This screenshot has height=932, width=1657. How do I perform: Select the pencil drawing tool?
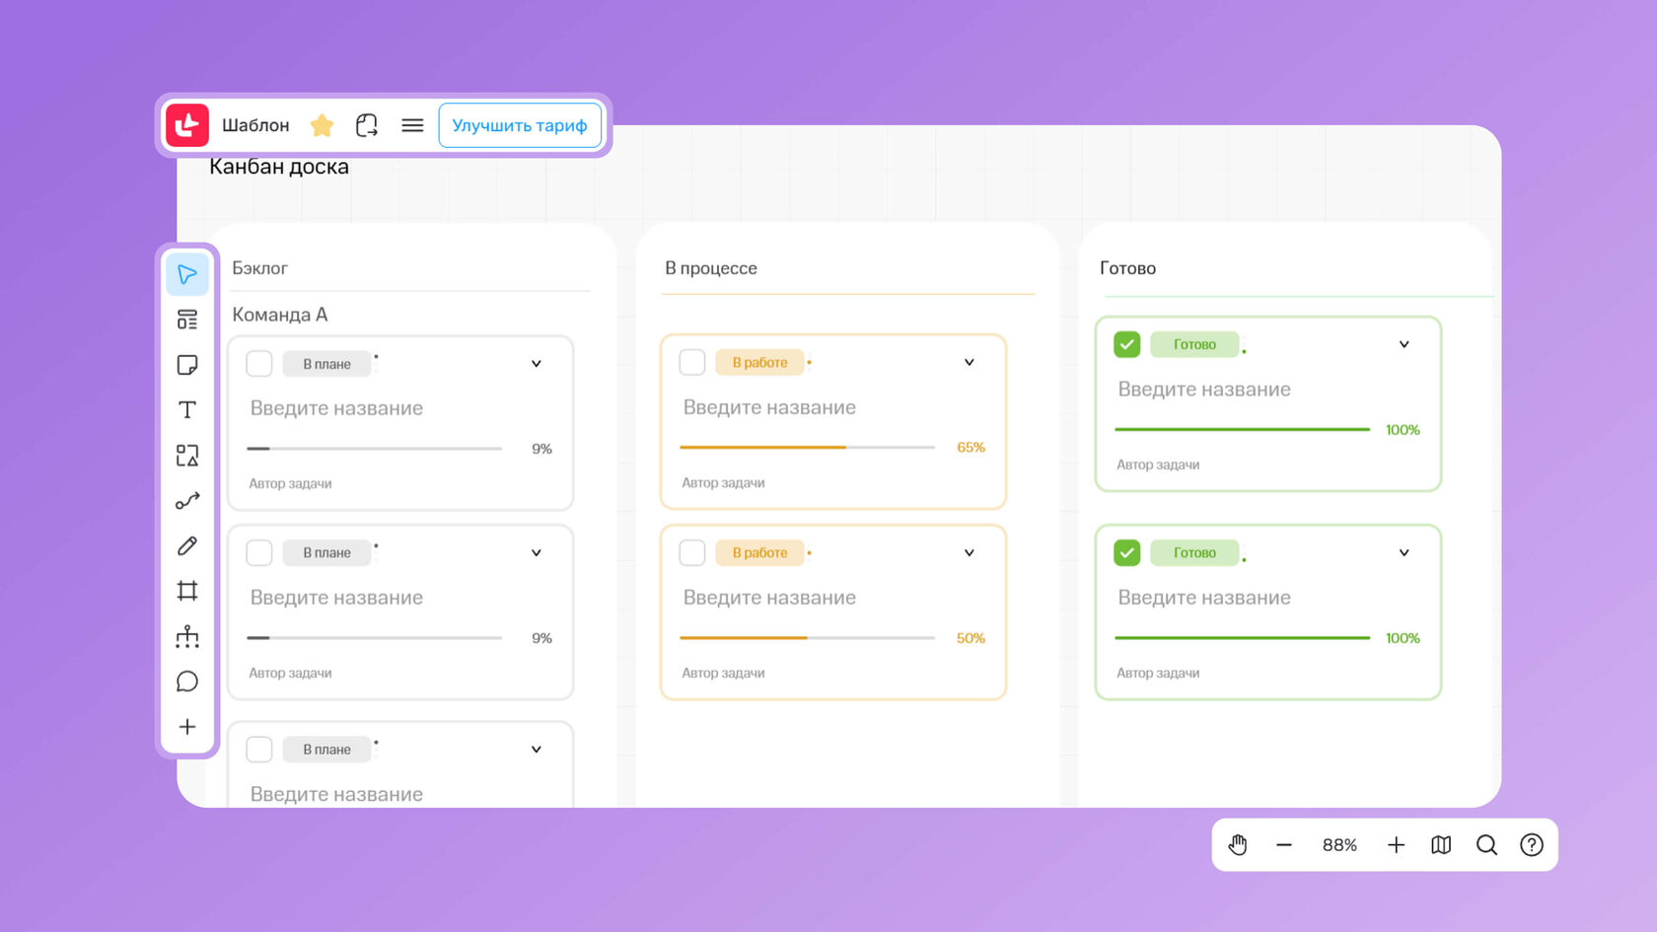point(187,545)
